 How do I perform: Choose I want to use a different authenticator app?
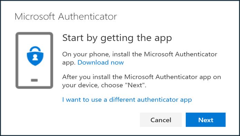[x=127, y=100]
